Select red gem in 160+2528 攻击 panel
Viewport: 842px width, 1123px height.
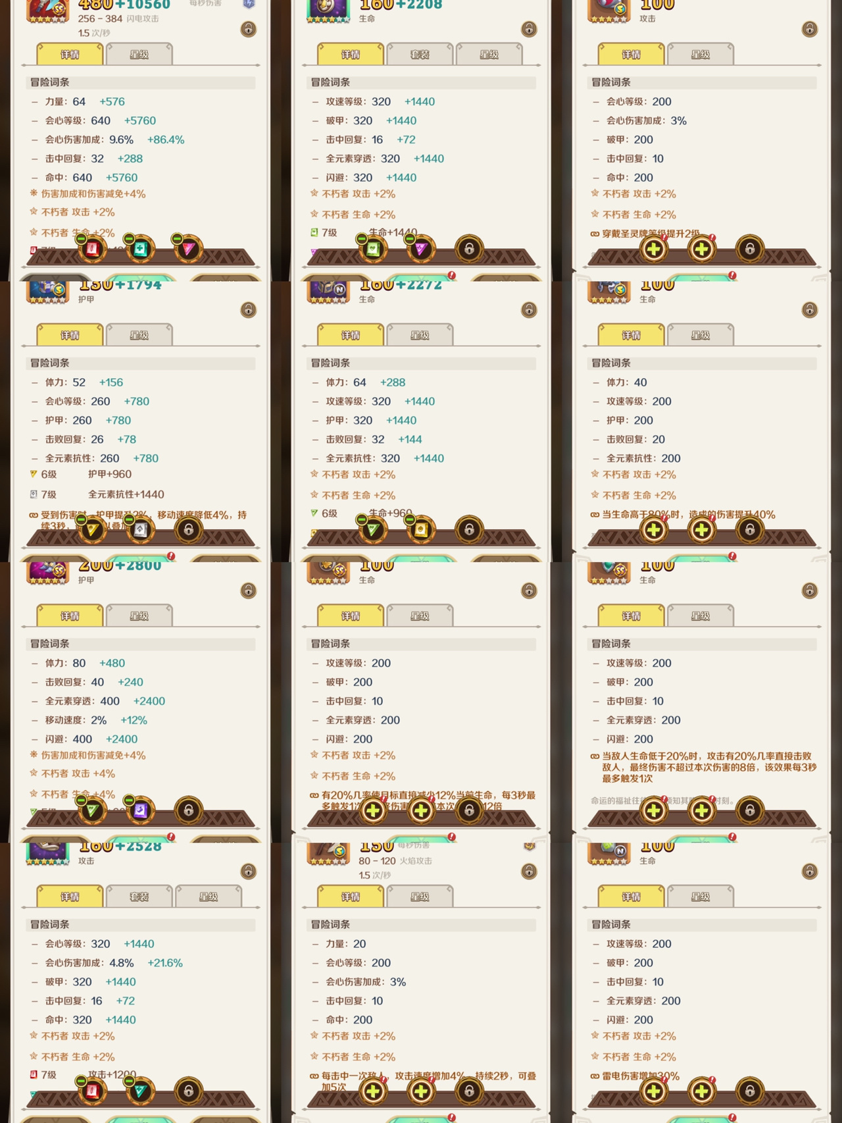92,1091
